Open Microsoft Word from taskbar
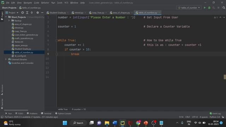The height and width of the screenshot is (127, 226). pos(115,123)
